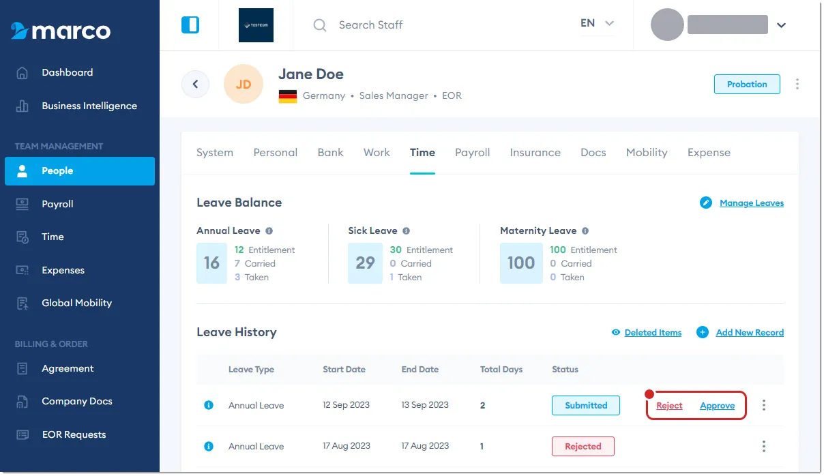Click the Maternity Leave balance 100

(521, 263)
